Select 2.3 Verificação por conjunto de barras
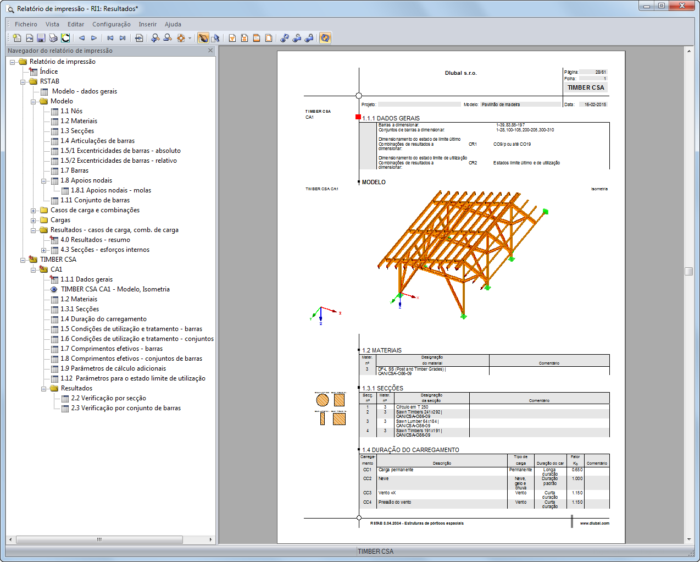The width and height of the screenshot is (700, 562). (x=126, y=408)
